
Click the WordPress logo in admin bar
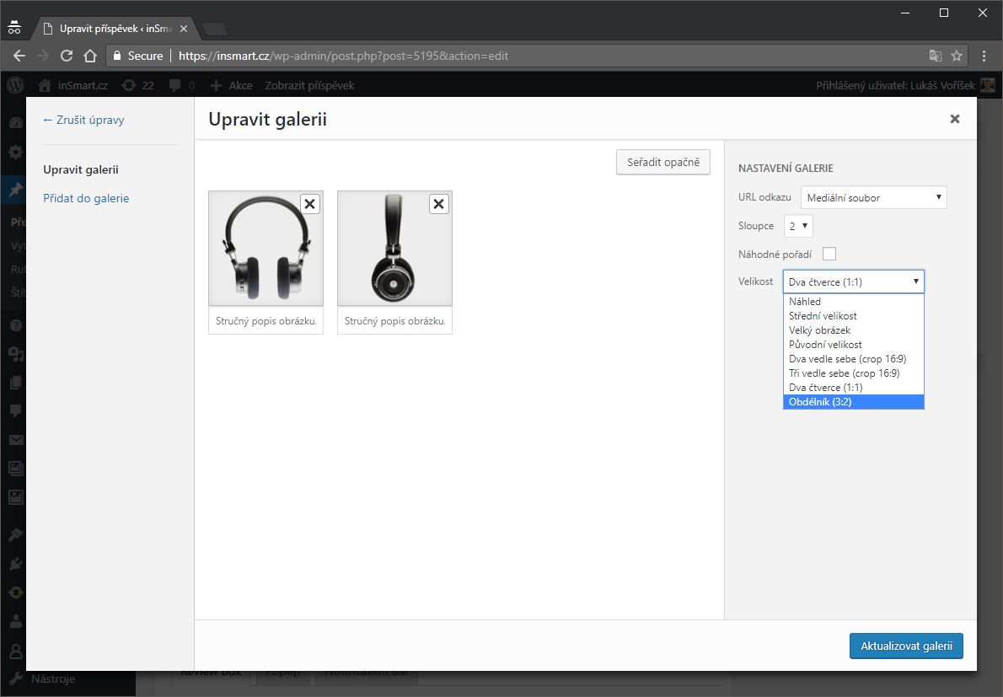[x=15, y=85]
